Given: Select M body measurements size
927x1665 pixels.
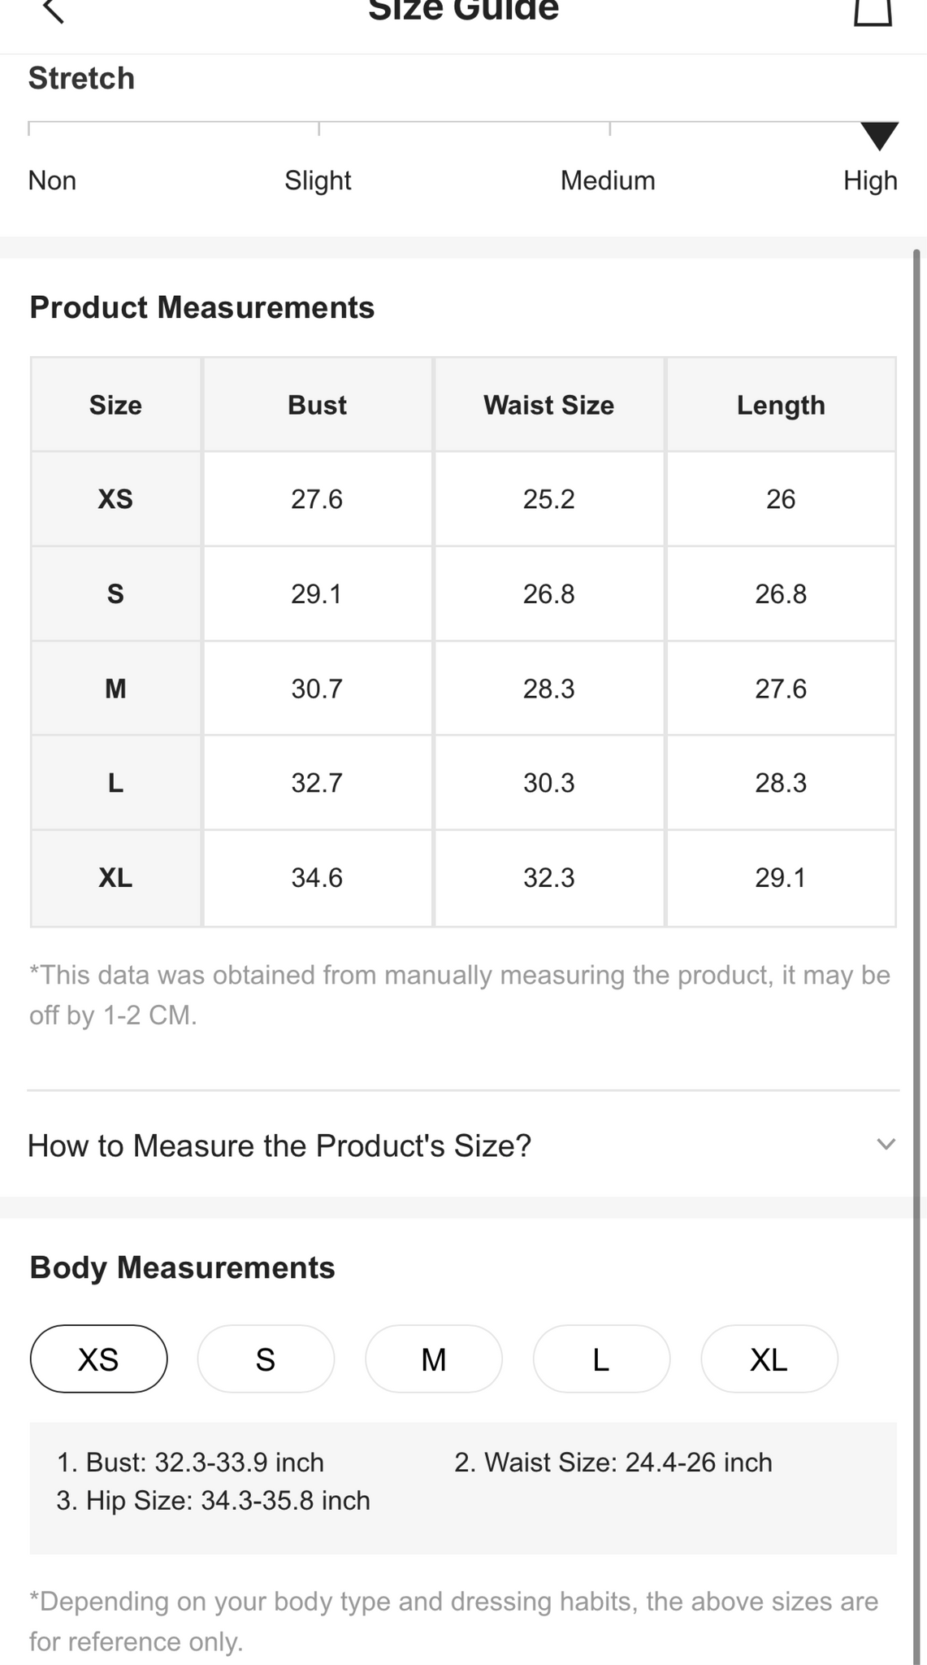Looking at the screenshot, I should click(434, 1359).
